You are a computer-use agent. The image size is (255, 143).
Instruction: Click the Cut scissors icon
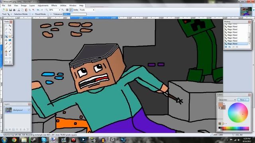pyautogui.click(x=19, y=10)
